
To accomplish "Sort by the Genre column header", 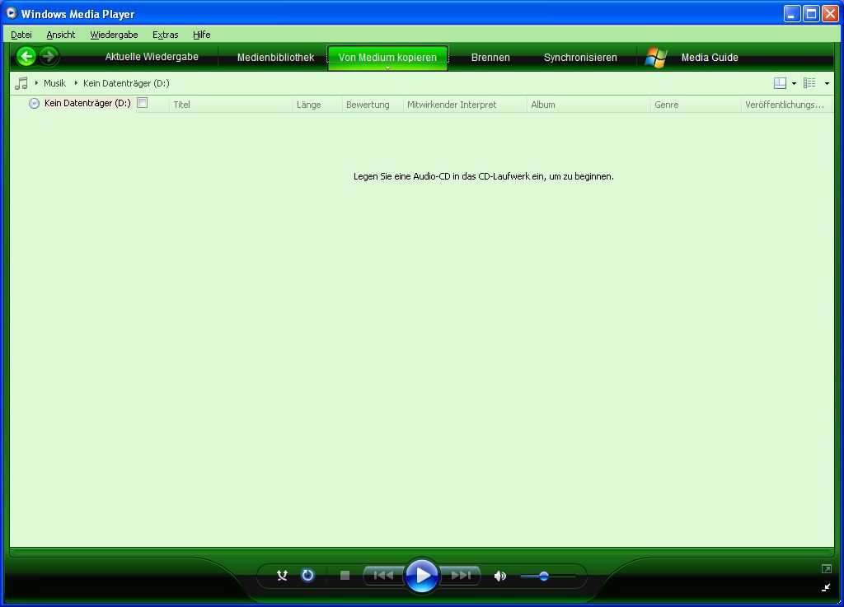I will coord(696,105).
